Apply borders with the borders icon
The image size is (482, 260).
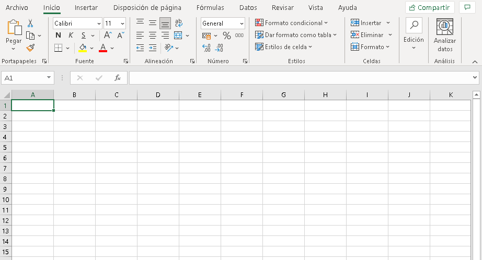(x=58, y=48)
